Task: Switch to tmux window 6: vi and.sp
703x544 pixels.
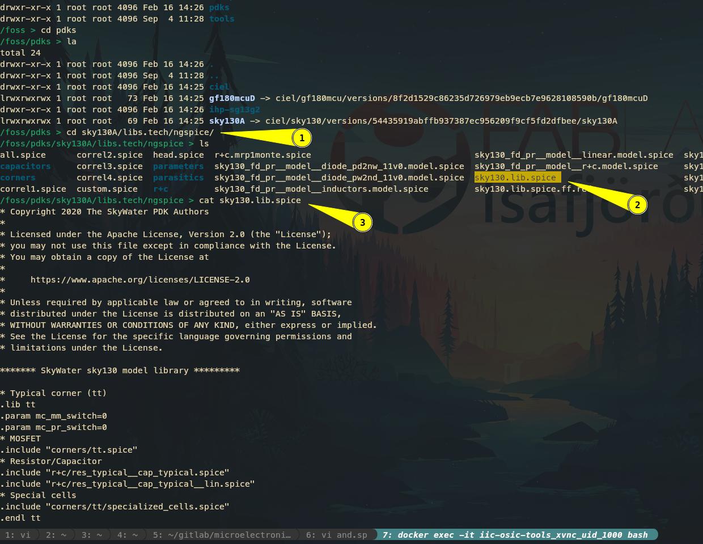Action: coord(336,535)
